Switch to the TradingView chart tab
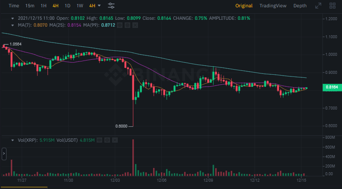The image size is (342, 189). 272,6
